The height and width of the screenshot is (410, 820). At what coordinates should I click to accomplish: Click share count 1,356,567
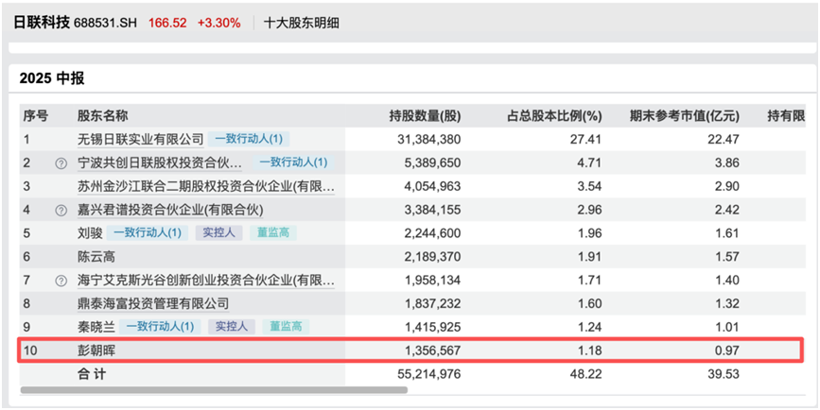pos(432,351)
